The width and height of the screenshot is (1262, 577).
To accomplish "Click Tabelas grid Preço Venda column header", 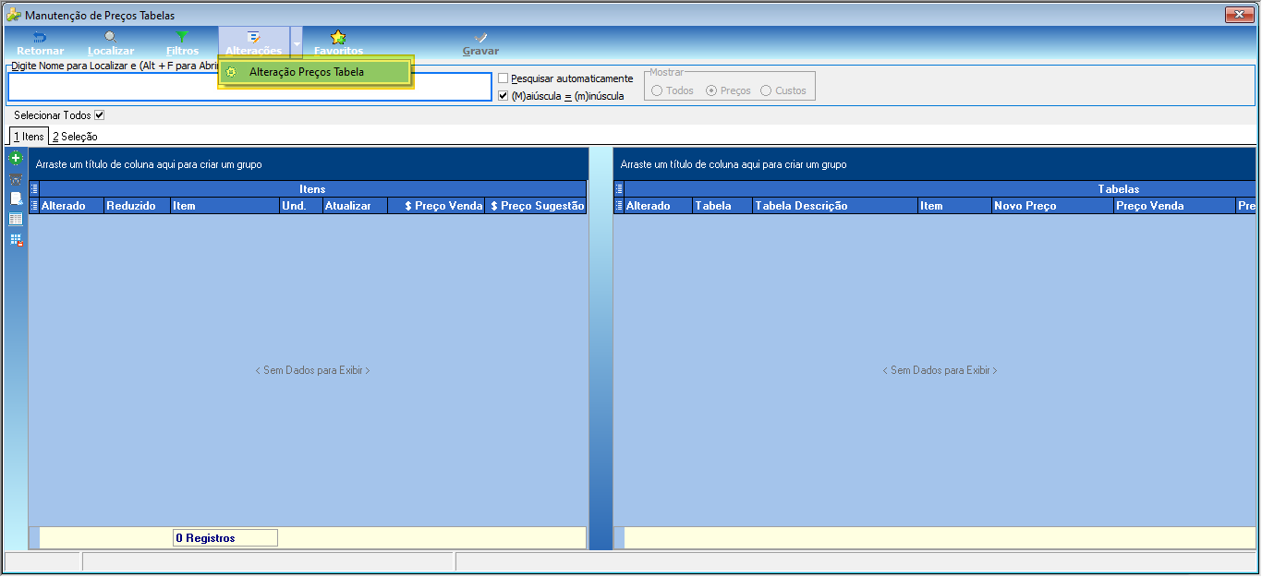I will [1174, 206].
